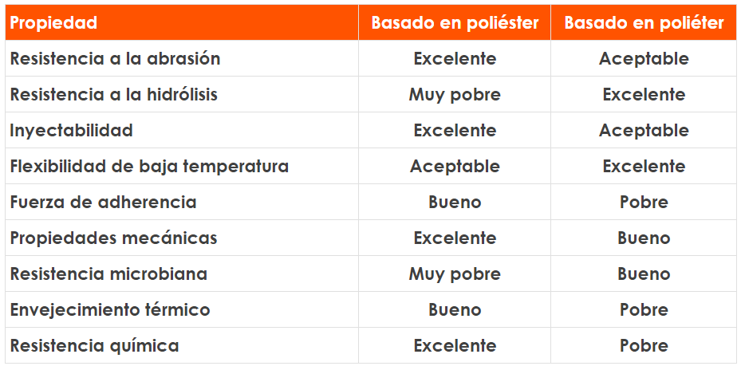Select poliéster value for Envejecimiento térmico
745x366 pixels.
tap(455, 310)
